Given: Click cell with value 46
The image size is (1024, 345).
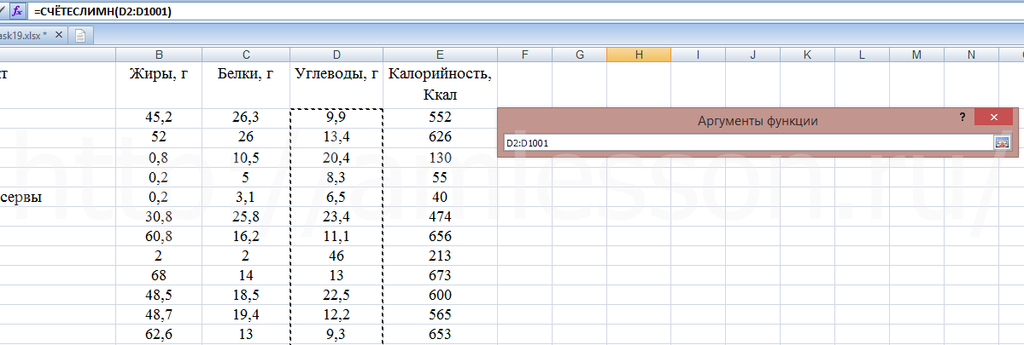Looking at the screenshot, I should pyautogui.click(x=336, y=256).
